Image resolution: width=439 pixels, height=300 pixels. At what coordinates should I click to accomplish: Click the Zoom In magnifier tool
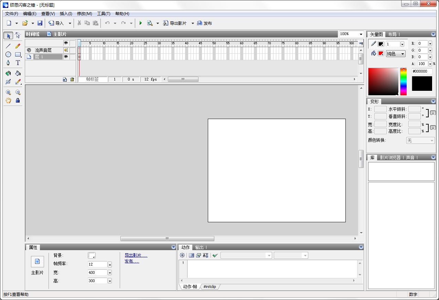click(8, 92)
